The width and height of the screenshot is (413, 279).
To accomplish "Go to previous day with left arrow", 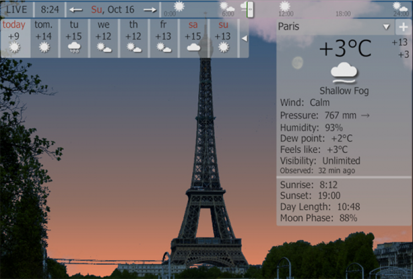I will pos(75,10).
